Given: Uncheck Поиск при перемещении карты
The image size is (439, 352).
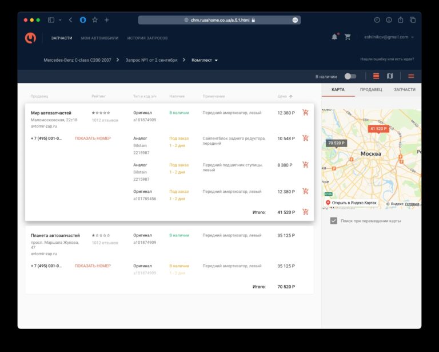Looking at the screenshot, I should click(x=333, y=221).
